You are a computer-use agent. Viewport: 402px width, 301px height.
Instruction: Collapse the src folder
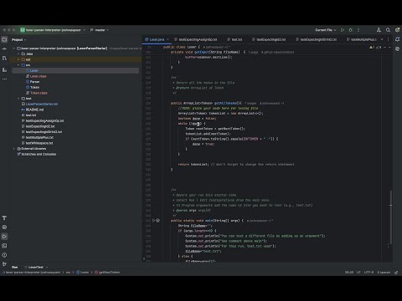pos(18,65)
